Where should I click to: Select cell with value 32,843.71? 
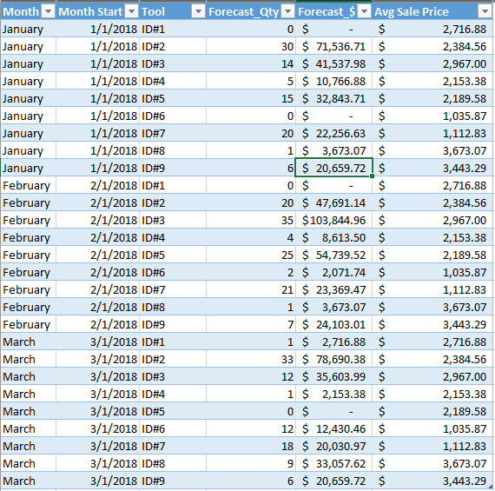click(x=333, y=98)
